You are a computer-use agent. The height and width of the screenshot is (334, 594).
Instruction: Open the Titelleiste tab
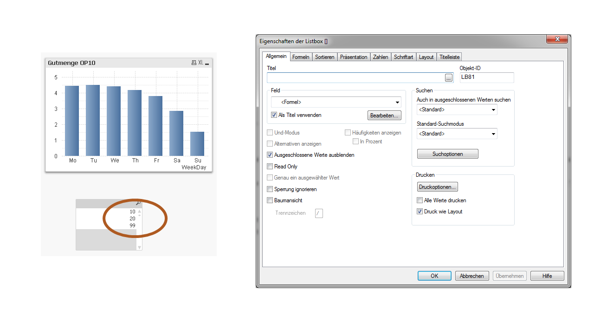pos(449,57)
